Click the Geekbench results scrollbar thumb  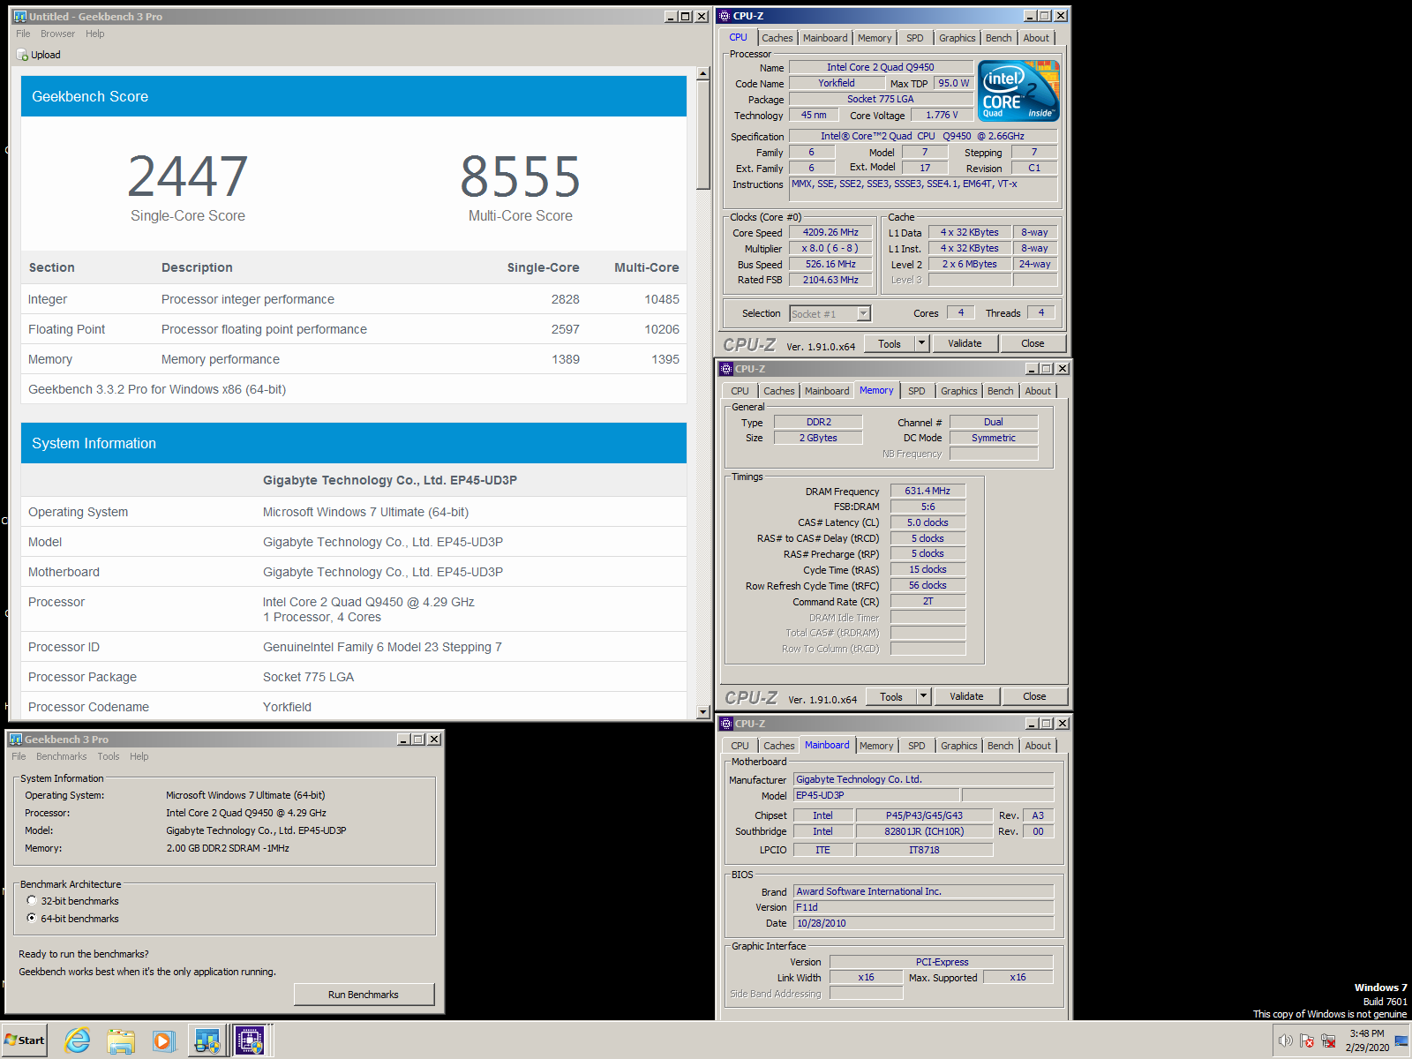[x=703, y=135]
